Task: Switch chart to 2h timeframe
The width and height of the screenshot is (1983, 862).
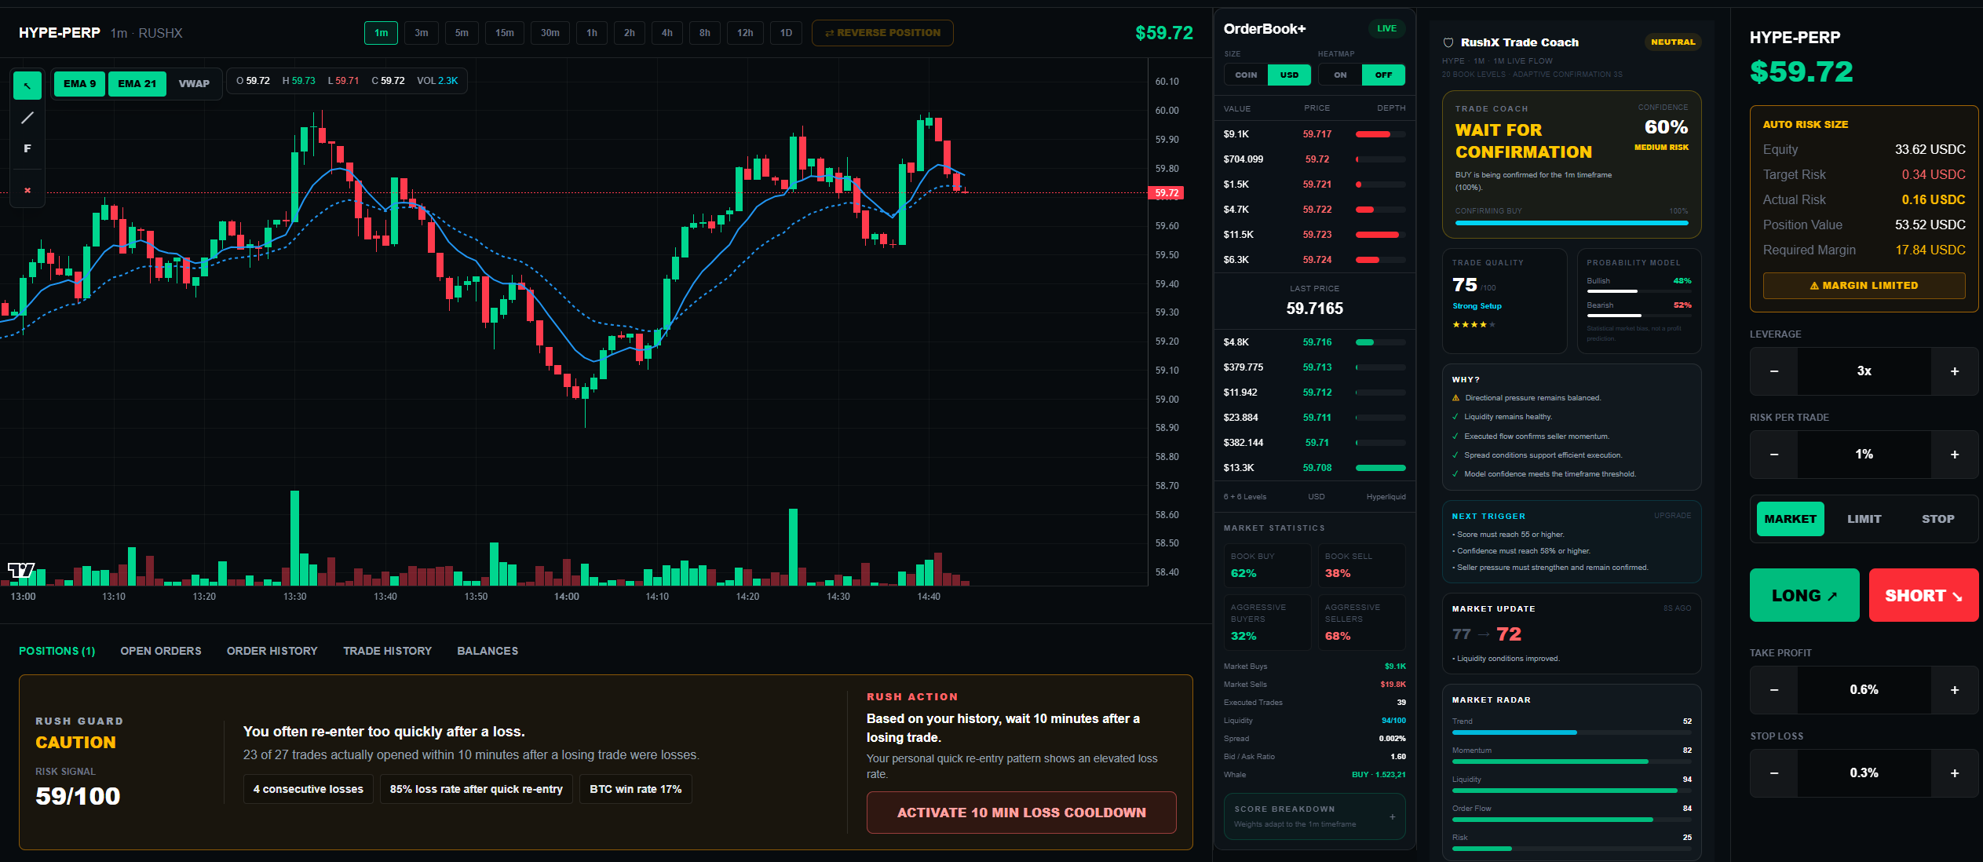Action: 630,33
